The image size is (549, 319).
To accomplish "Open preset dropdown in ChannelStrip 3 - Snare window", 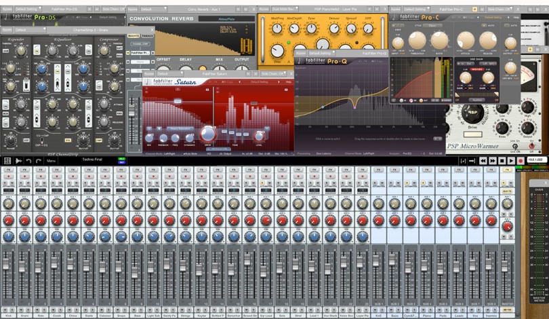I will 30,30.
